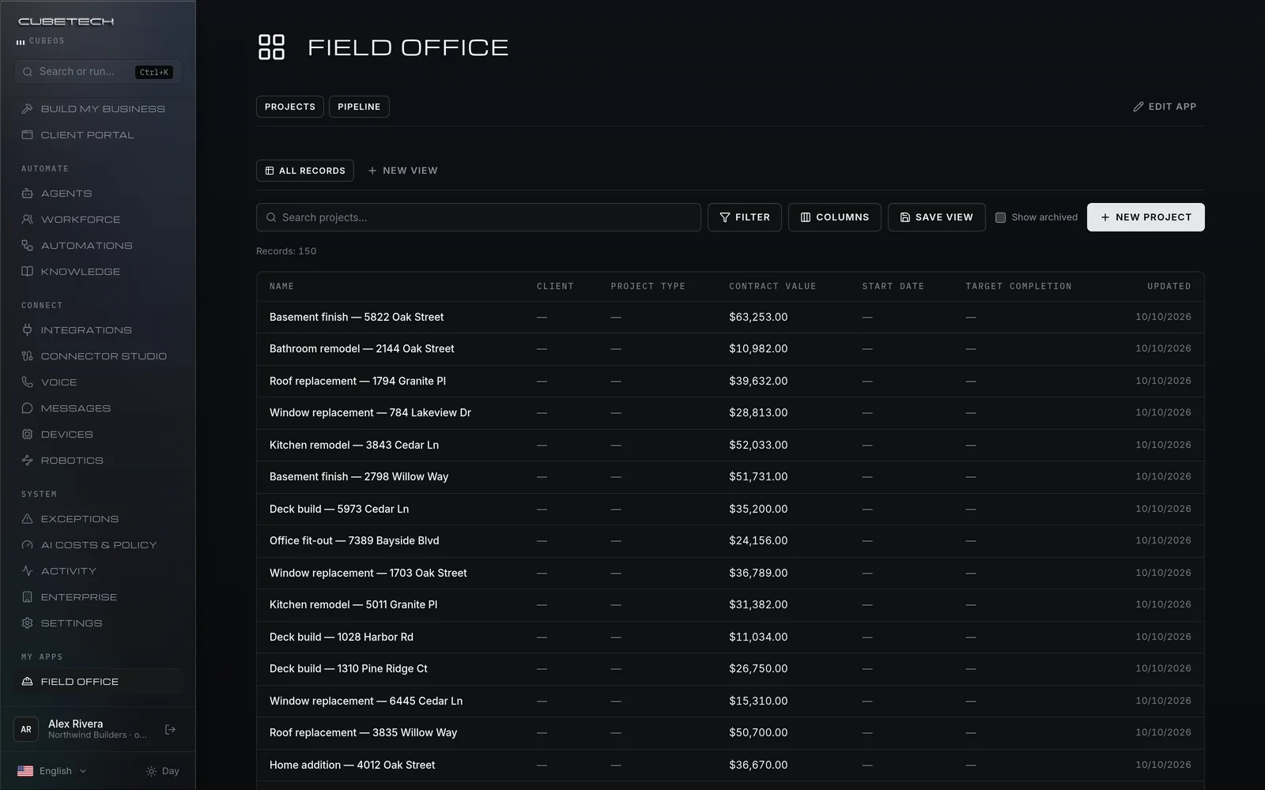Focus the Search projects field
The image size is (1265, 790).
click(x=478, y=217)
